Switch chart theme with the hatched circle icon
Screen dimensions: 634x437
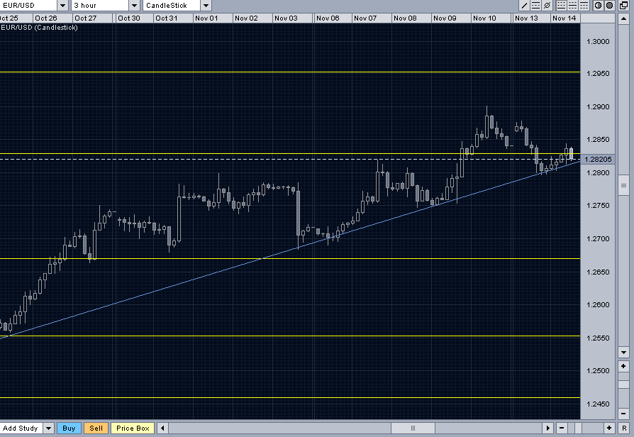[x=596, y=5]
